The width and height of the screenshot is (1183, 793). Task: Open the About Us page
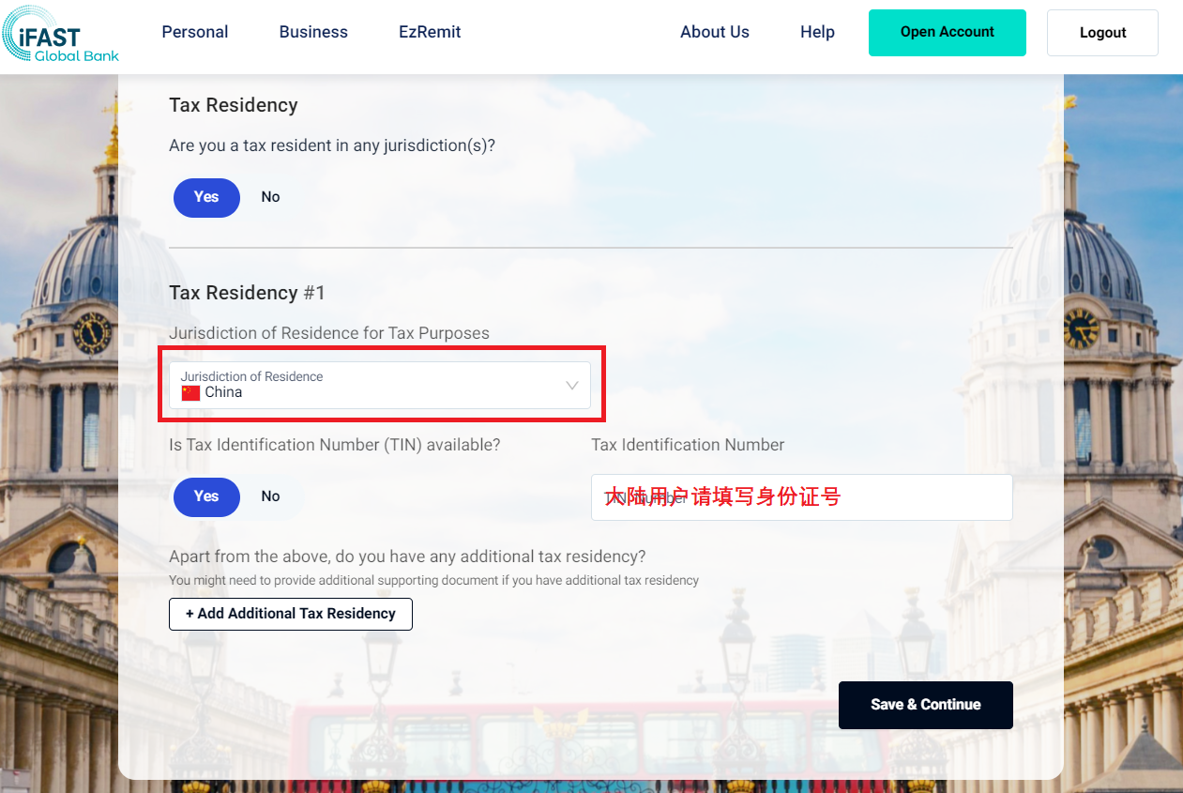pos(714,32)
